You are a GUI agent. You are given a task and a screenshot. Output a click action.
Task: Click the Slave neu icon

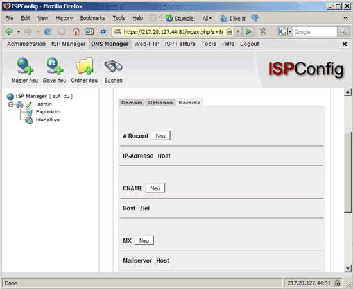(x=55, y=66)
